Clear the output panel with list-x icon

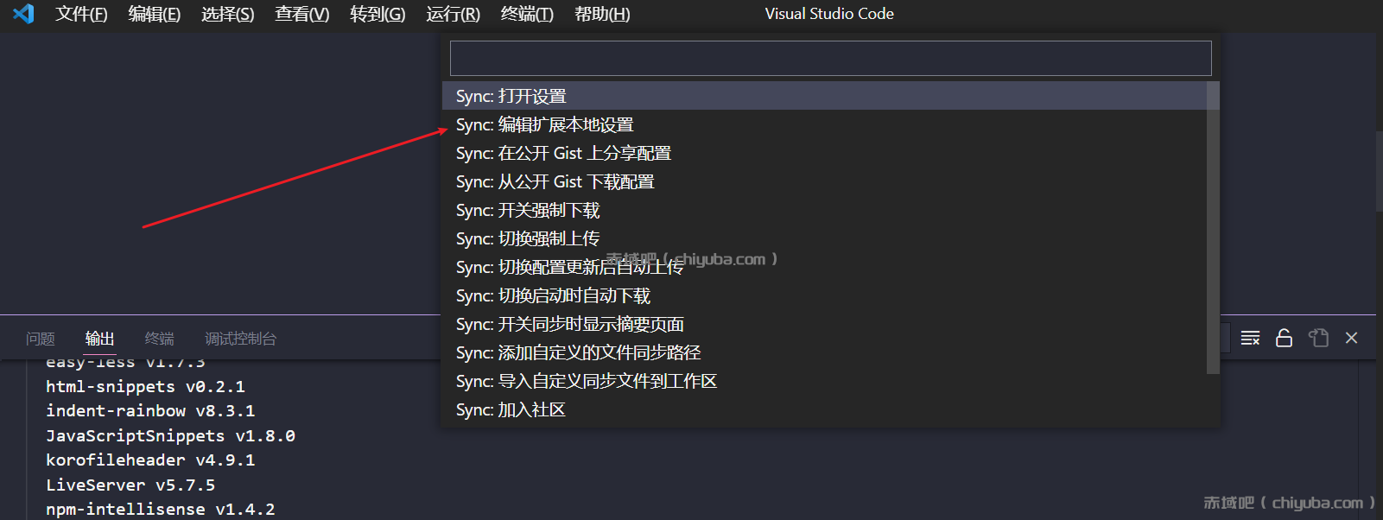1250,338
